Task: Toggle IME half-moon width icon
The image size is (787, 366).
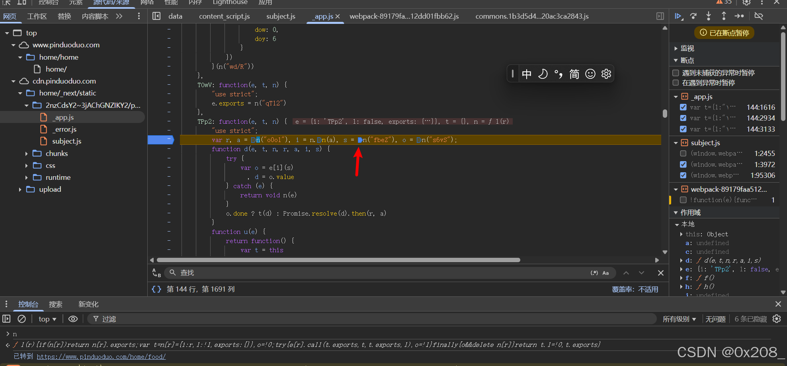Action: pos(543,74)
